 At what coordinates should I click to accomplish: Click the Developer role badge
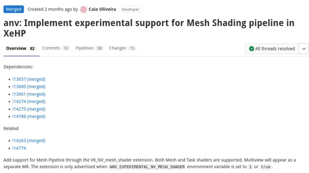click(130, 10)
